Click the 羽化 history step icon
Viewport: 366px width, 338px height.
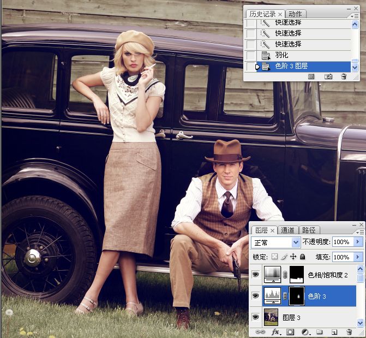pos(266,55)
